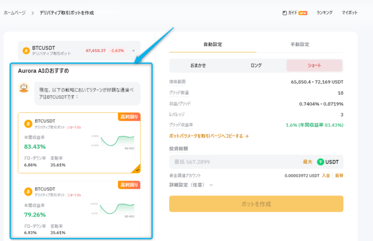
Task: Go to ホームページ breadcrumb
Action: 14,13
